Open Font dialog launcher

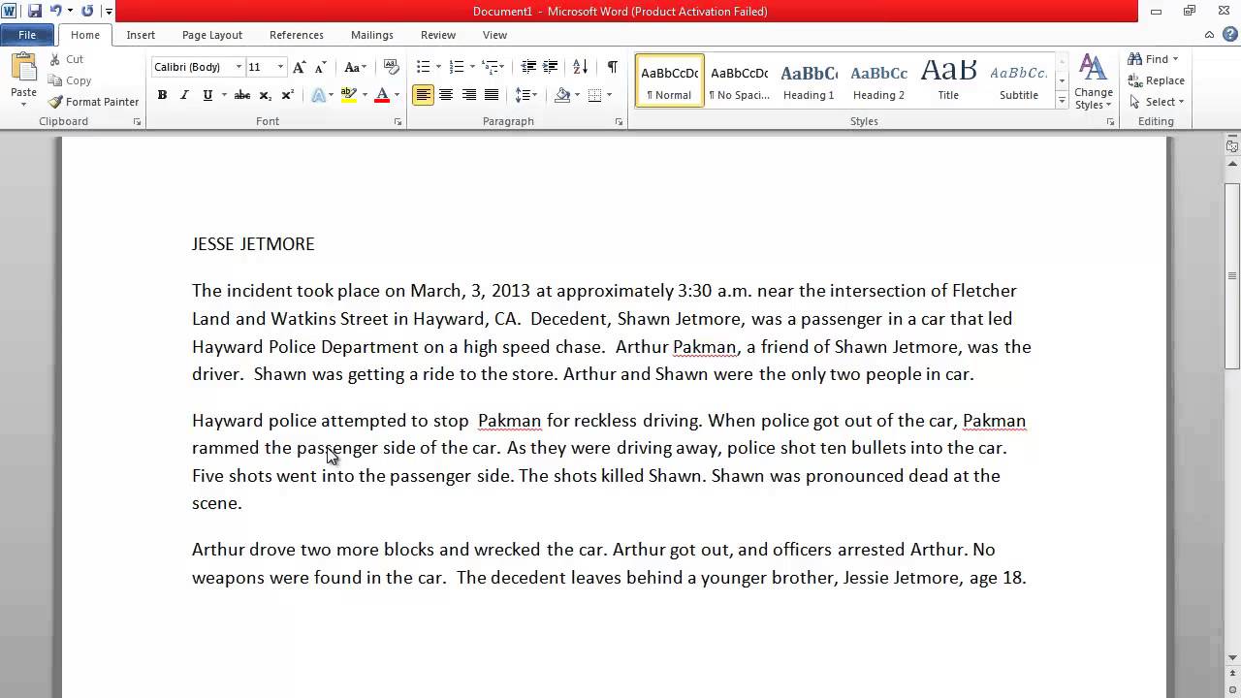click(x=398, y=122)
